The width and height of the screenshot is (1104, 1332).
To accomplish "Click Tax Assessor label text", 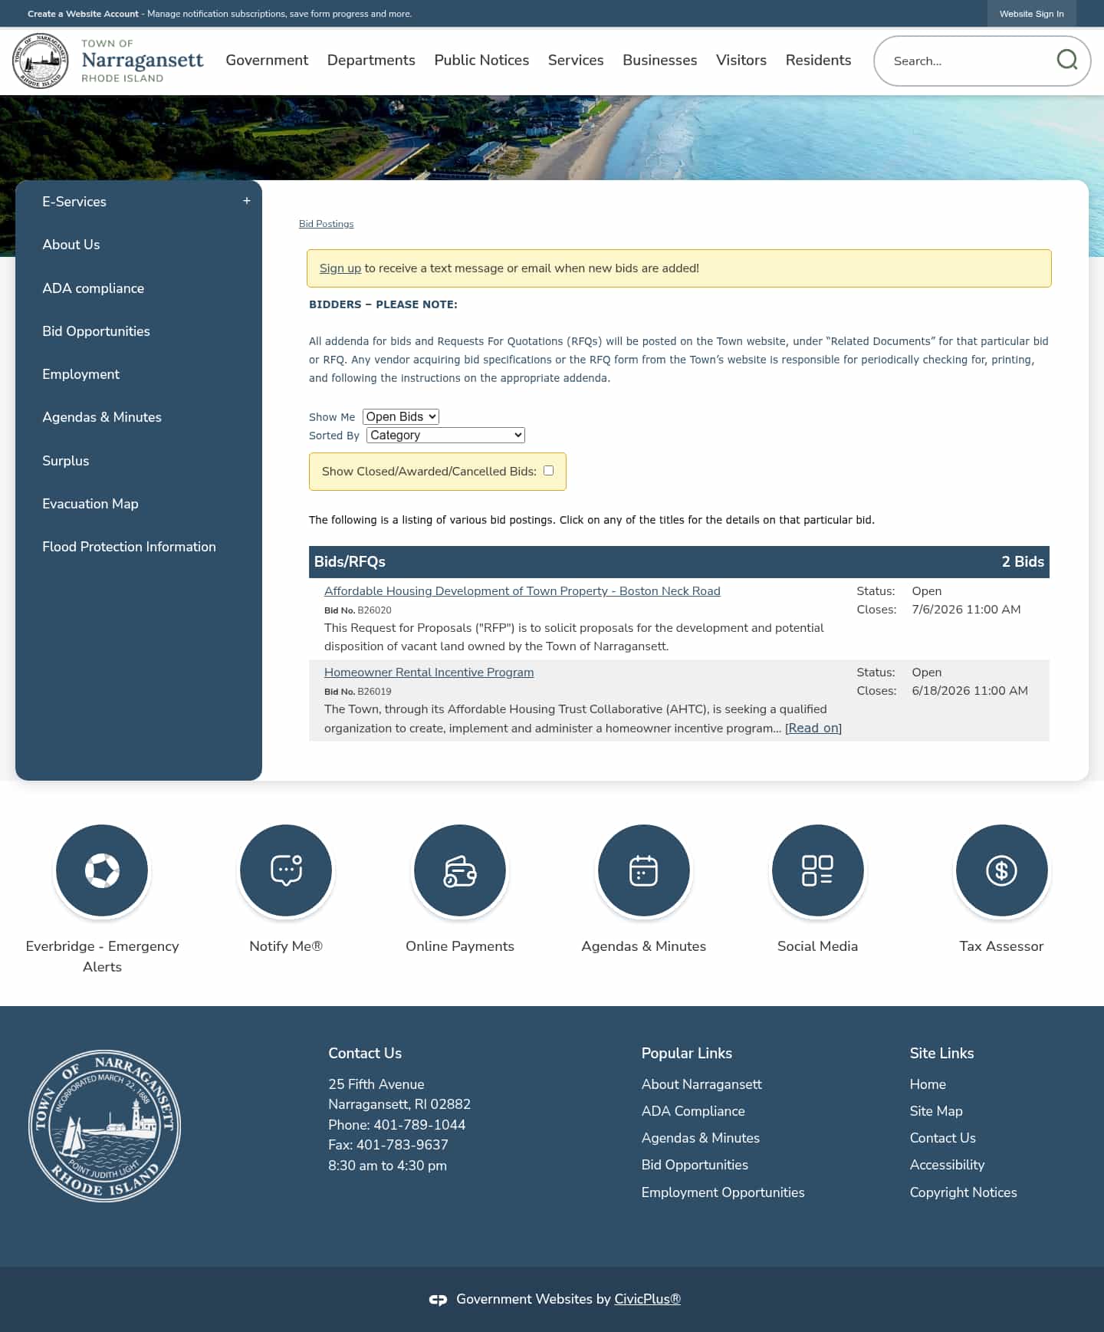I will point(1001,946).
